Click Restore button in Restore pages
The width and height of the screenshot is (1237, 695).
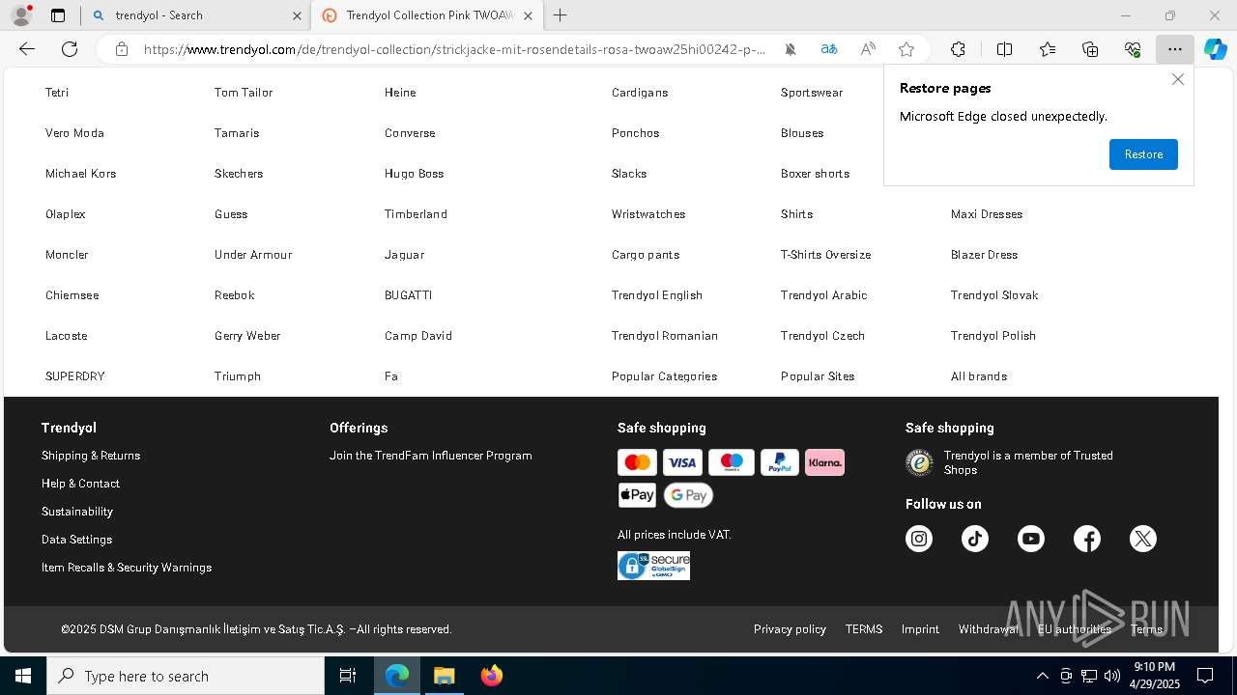(x=1143, y=154)
